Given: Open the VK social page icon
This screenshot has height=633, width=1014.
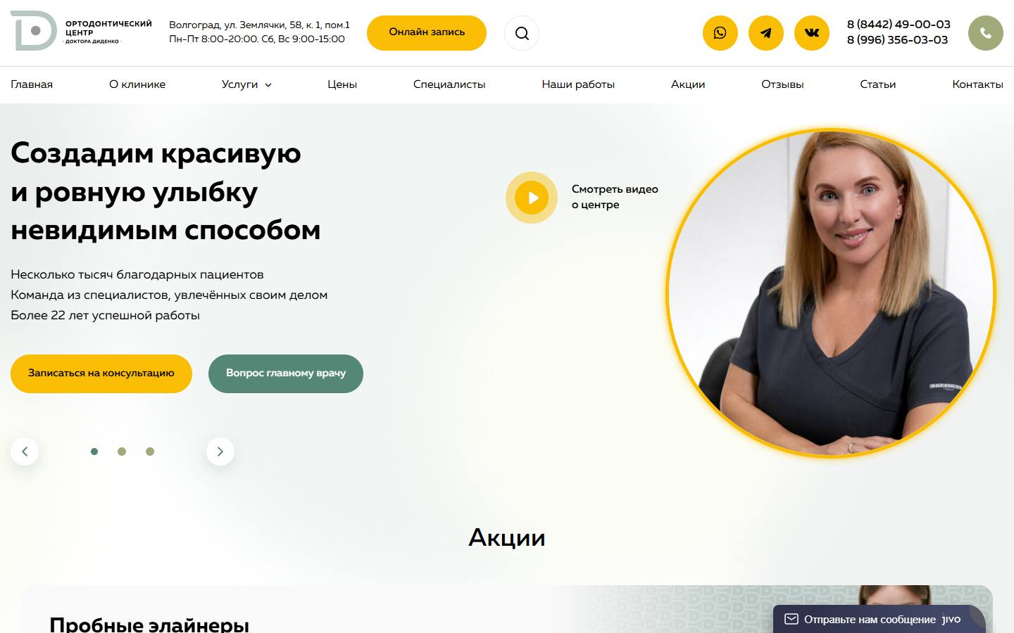Looking at the screenshot, I should click(x=812, y=33).
